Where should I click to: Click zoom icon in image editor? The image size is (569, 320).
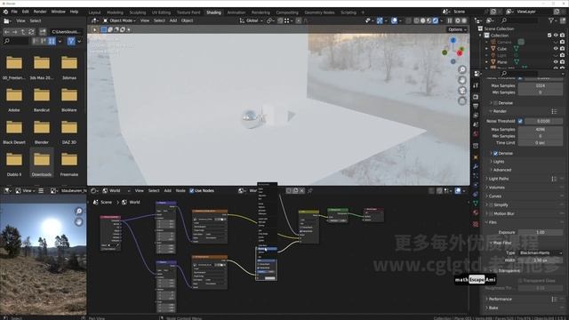(x=79, y=212)
